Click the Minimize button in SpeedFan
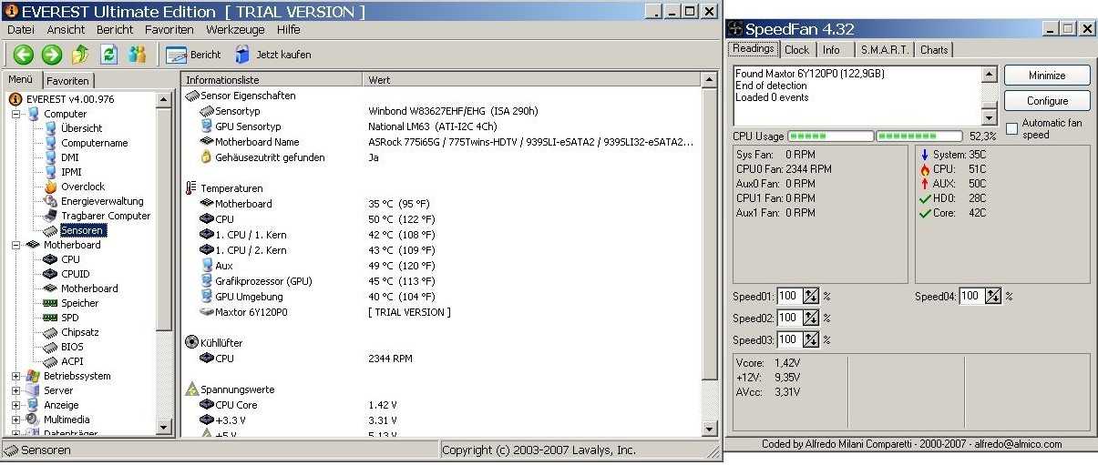 pyautogui.click(x=1047, y=76)
